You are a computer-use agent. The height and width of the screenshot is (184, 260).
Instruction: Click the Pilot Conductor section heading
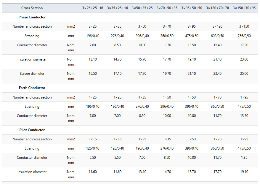tap(32, 130)
